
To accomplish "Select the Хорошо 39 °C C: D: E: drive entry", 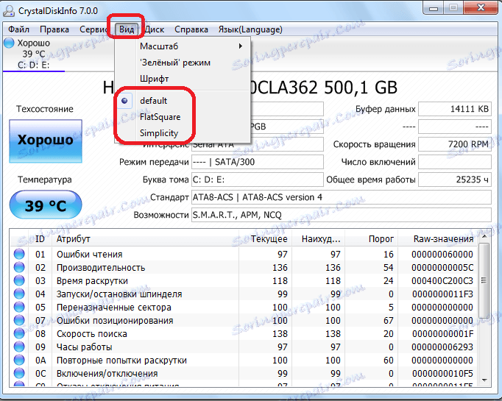I will 34,54.
